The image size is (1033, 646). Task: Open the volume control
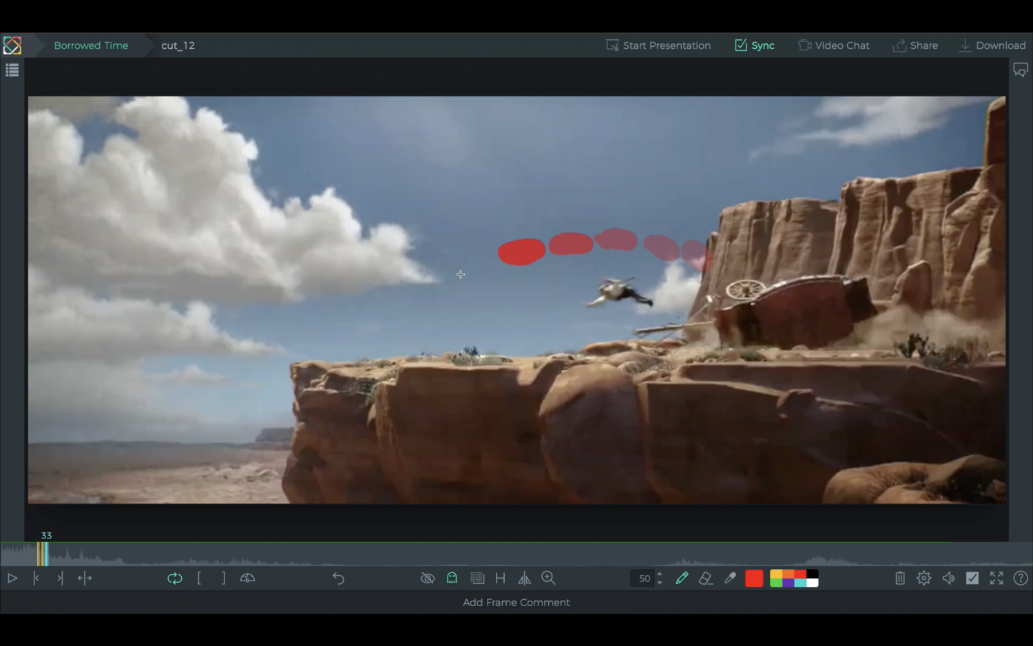point(948,578)
